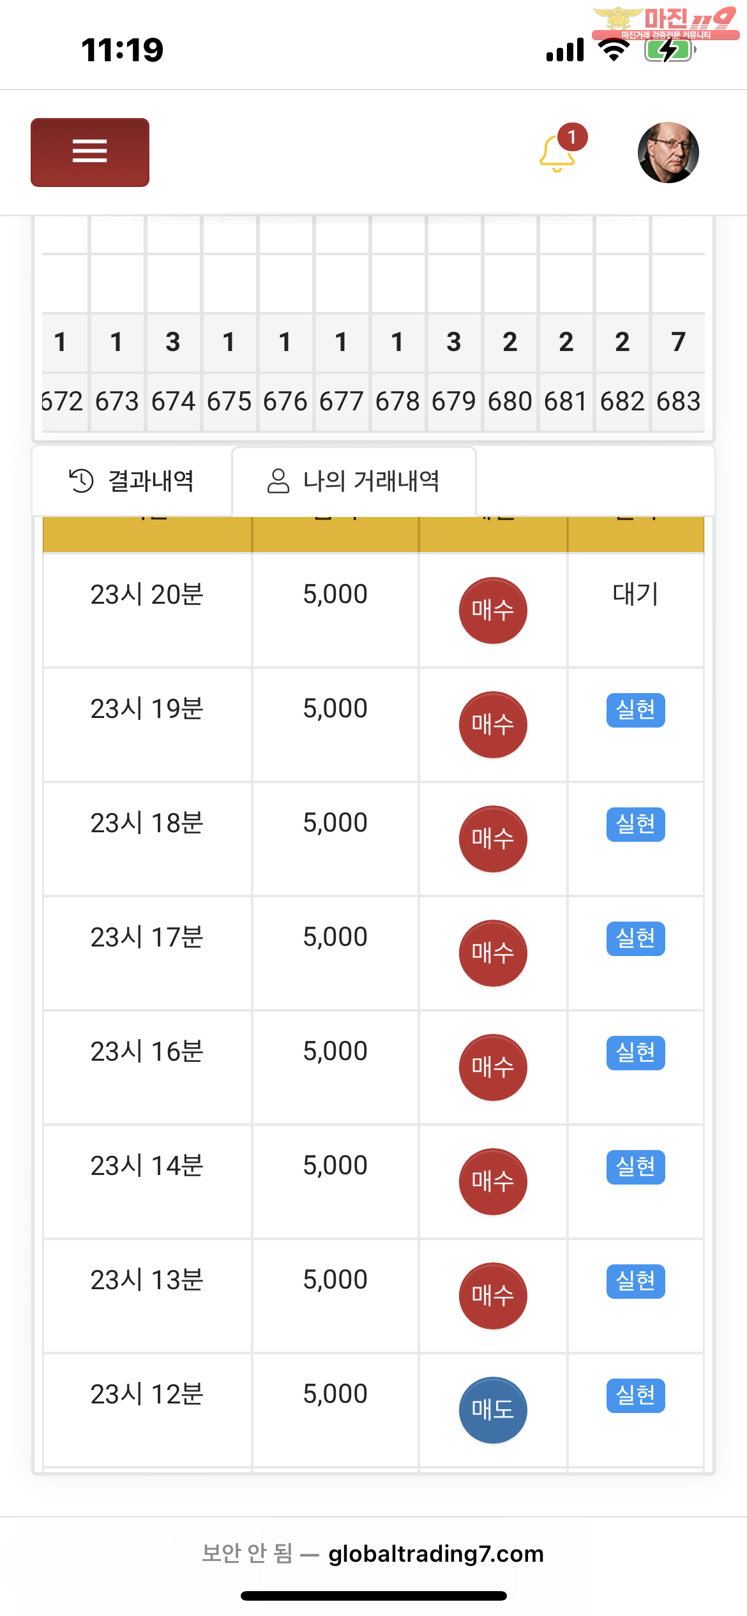This screenshot has height=1616, width=747.
Task: Click the 매수 badge for 23시 17분
Action: (x=493, y=953)
